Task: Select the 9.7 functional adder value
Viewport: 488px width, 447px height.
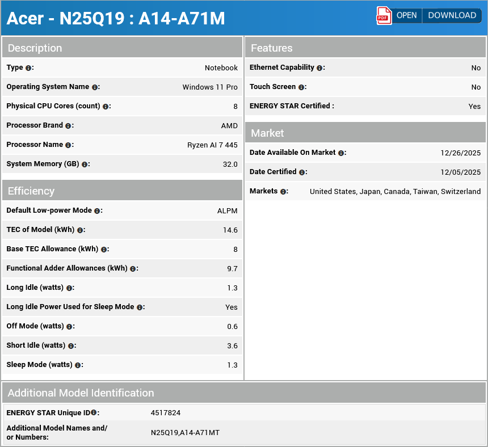Action: (x=232, y=269)
